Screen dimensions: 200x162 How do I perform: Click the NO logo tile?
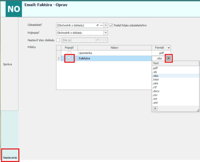[14, 9]
